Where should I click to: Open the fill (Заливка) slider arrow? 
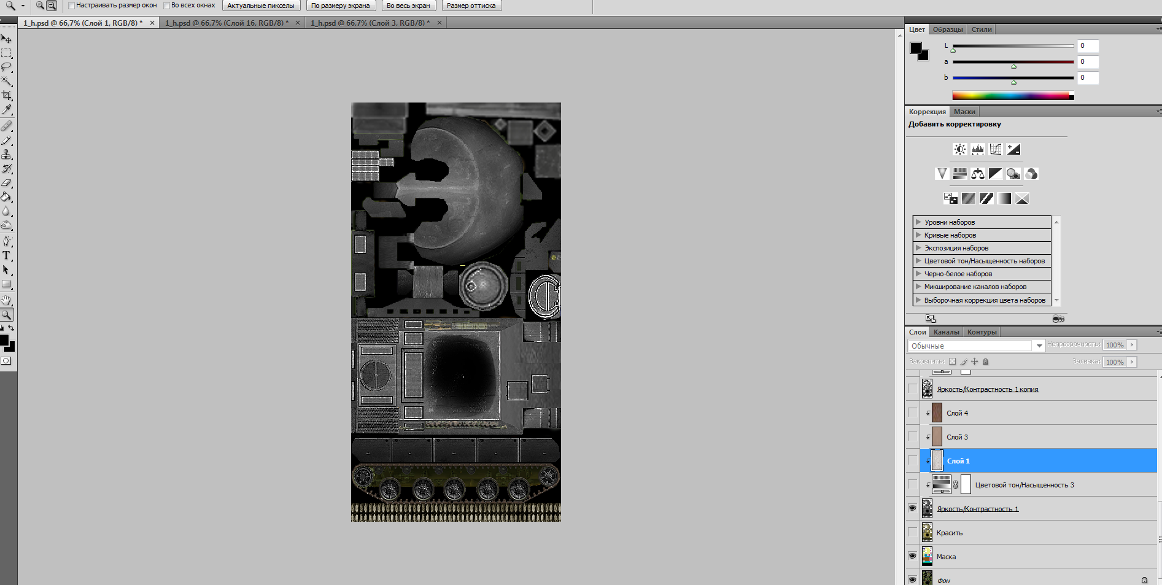tap(1133, 362)
